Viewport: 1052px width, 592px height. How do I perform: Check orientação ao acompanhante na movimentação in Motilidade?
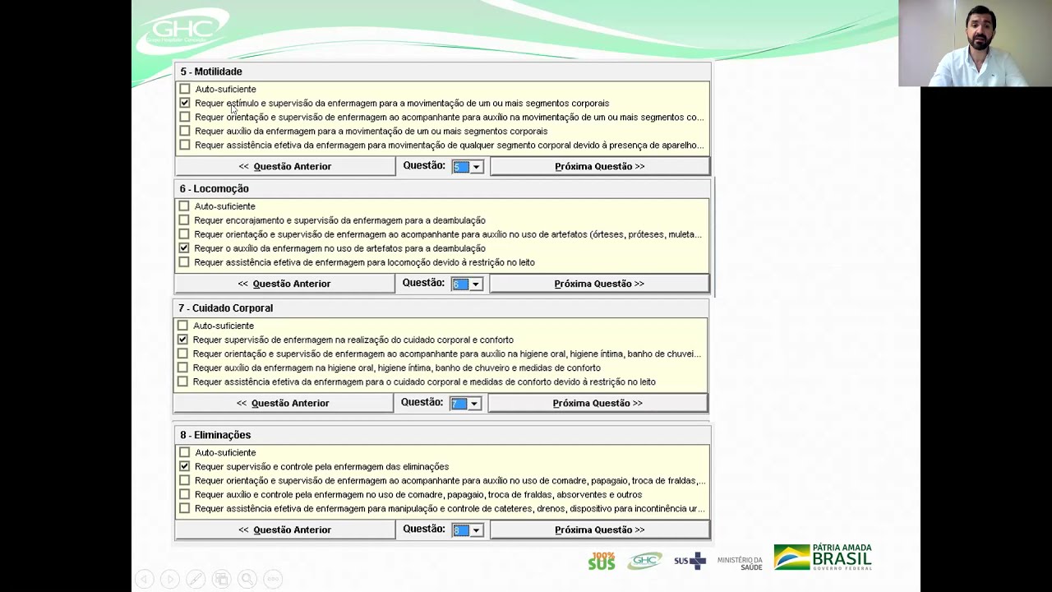tap(185, 117)
